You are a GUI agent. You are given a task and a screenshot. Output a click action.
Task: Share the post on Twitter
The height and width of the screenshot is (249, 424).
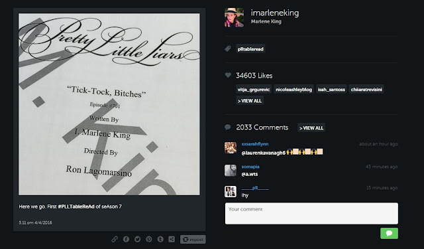(137, 239)
